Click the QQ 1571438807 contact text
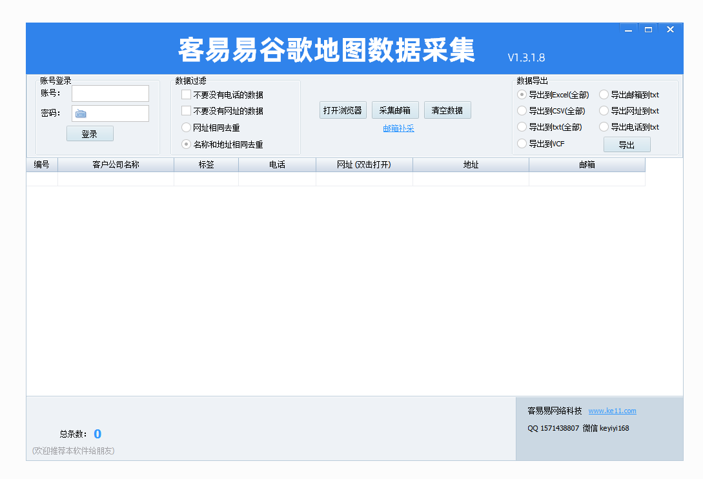Image resolution: width=703 pixels, height=479 pixels. point(553,429)
